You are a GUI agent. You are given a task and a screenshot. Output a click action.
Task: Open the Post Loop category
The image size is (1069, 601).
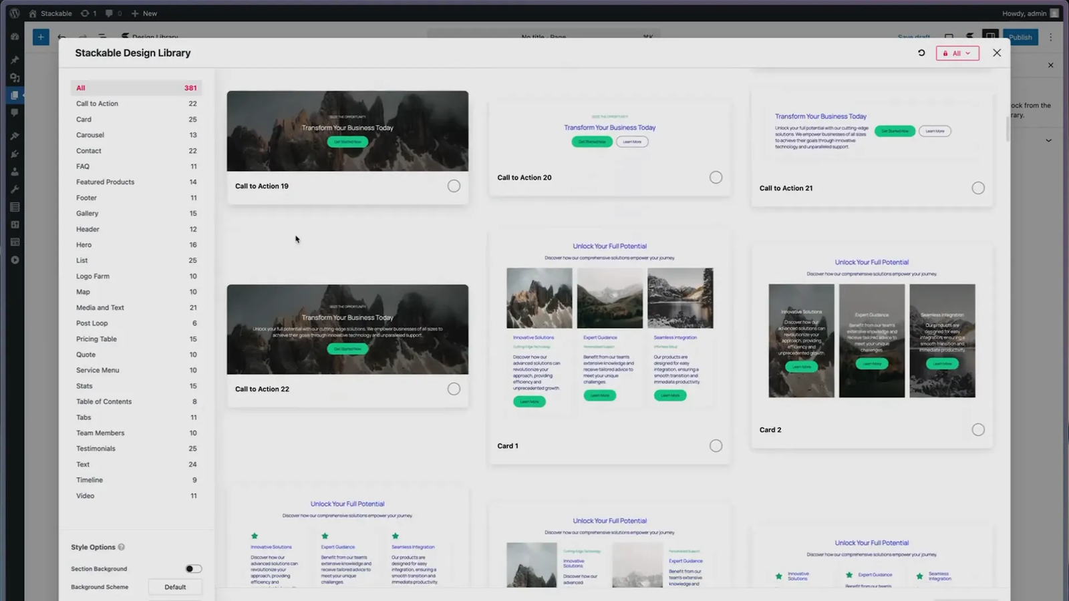tap(136, 323)
